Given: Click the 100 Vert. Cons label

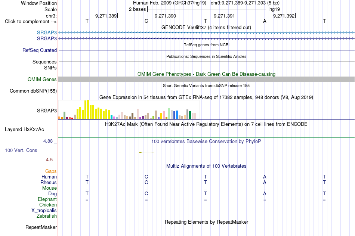Looking at the screenshot, I should click(x=21, y=150).
